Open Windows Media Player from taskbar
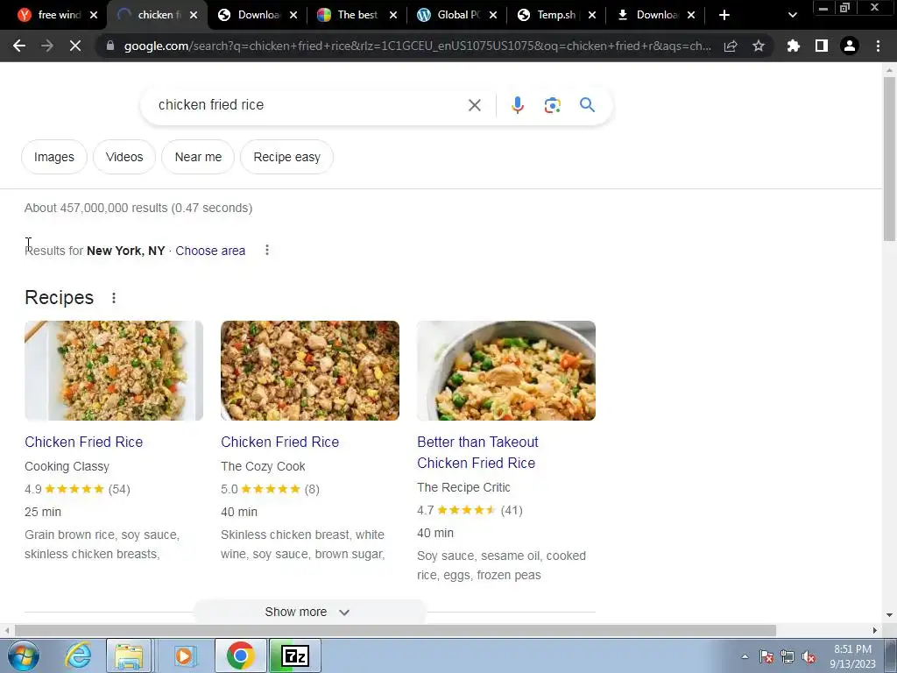 click(184, 655)
